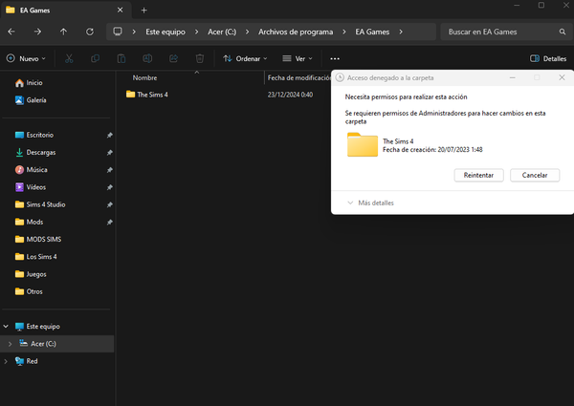Open the Mods folder shortcut
This screenshot has width=574, height=406.
pos(29,222)
